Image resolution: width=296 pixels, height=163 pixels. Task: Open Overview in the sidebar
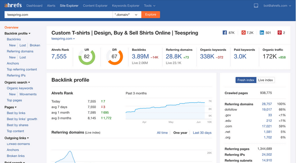coord(12,27)
